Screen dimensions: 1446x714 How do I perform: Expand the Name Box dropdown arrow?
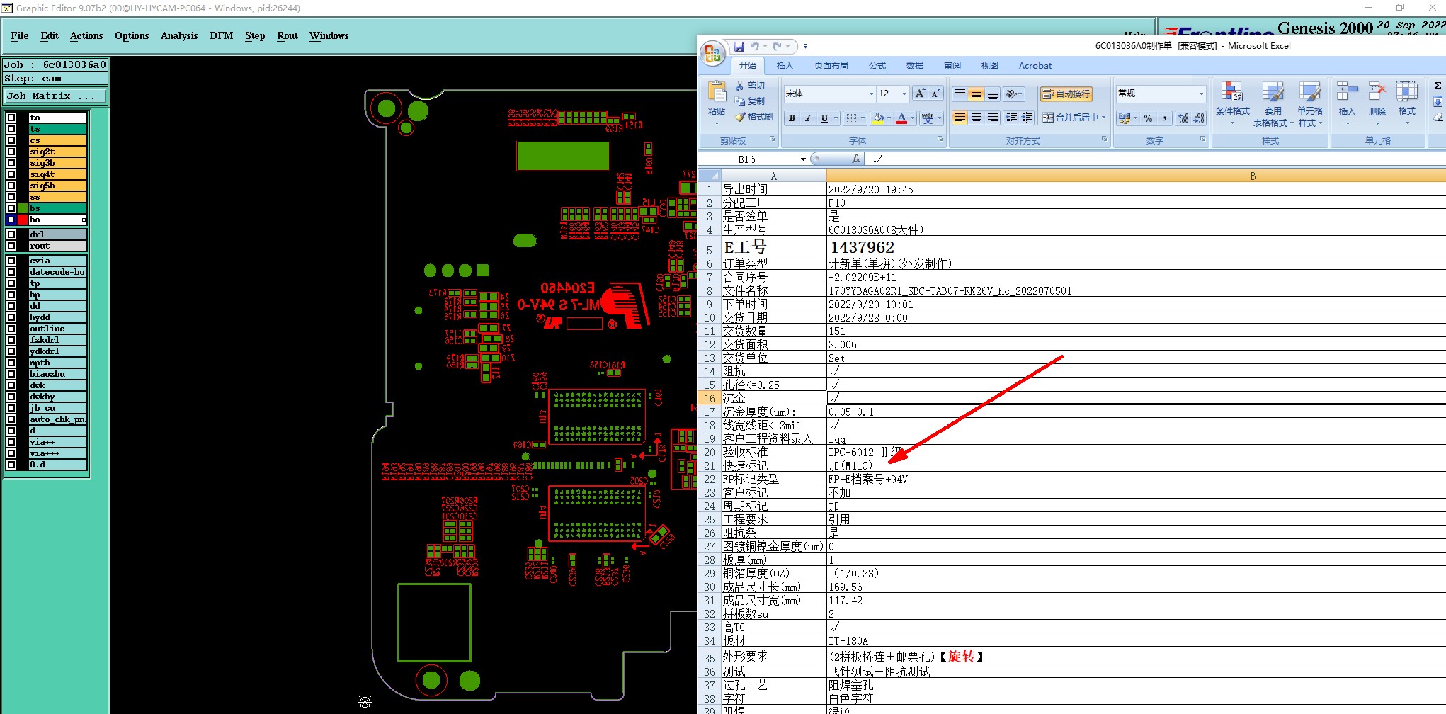coord(803,159)
